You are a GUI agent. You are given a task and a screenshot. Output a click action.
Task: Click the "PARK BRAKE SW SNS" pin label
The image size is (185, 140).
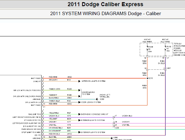[31, 129]
